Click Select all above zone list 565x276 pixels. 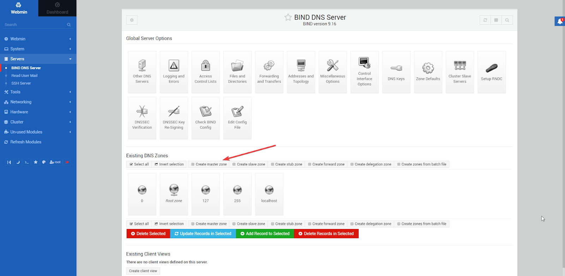(x=139, y=164)
